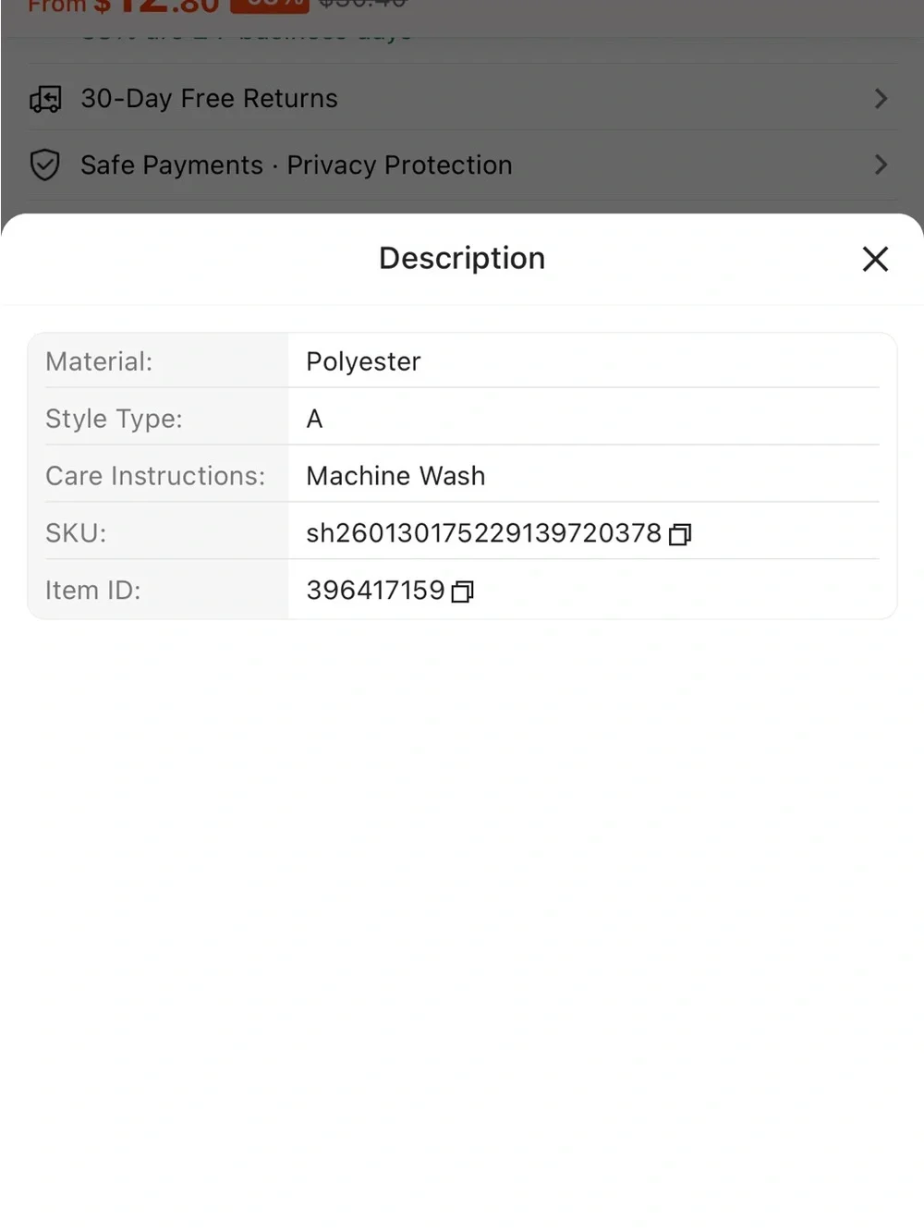Image resolution: width=924 pixels, height=1232 pixels.
Task: Tap the Polyester material value
Action: (x=363, y=361)
